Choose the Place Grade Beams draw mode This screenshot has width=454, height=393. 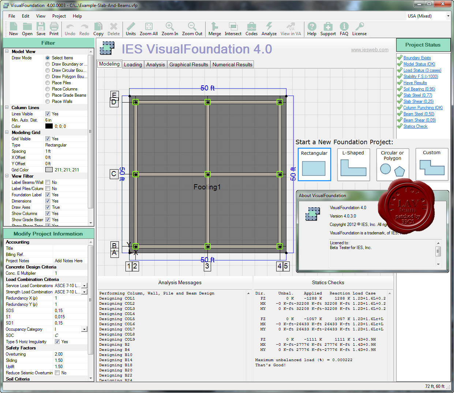click(x=48, y=95)
